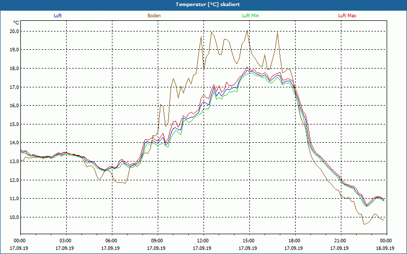Click the 18:00 time axis label
407x254 pixels.
coord(295,241)
